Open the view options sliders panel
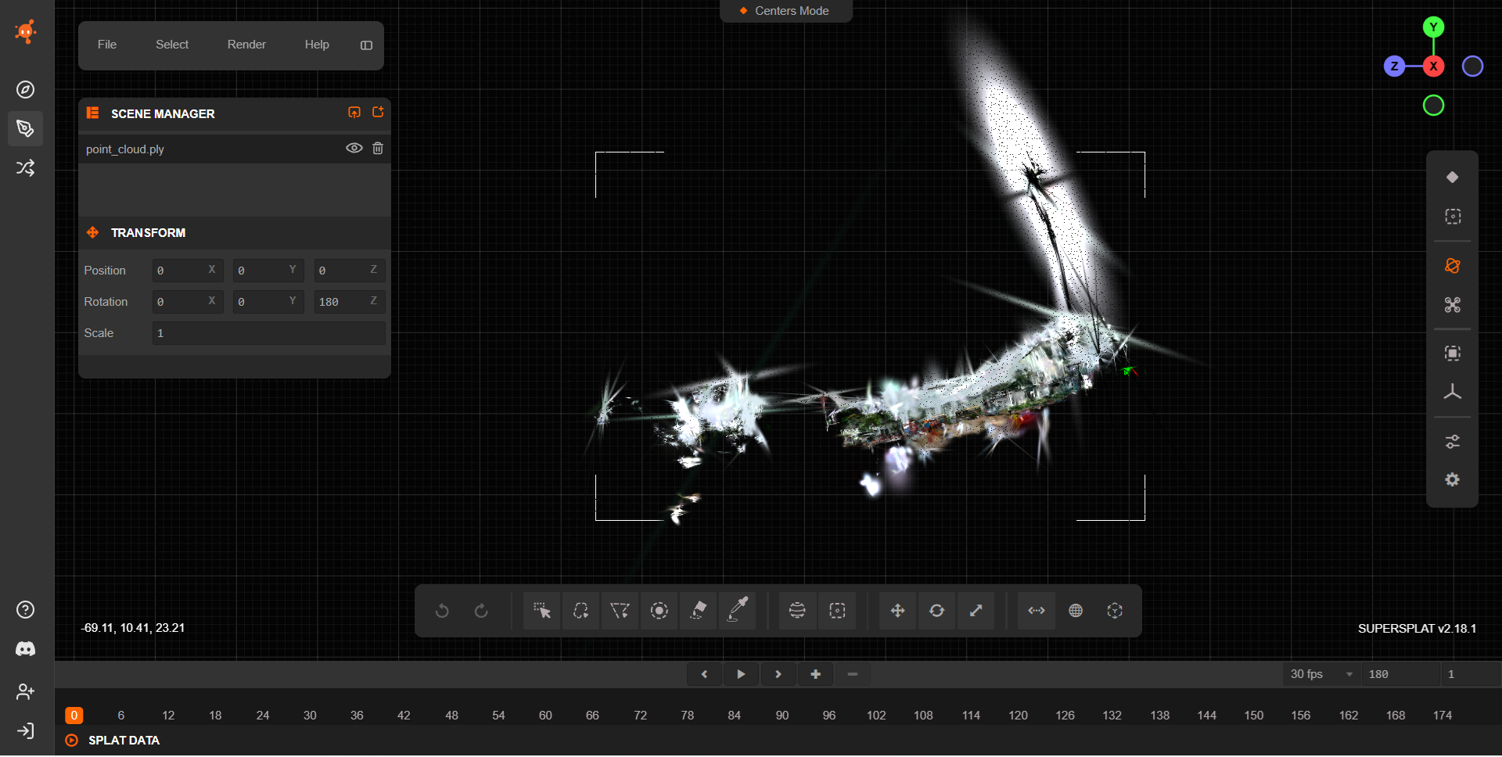 (1453, 442)
